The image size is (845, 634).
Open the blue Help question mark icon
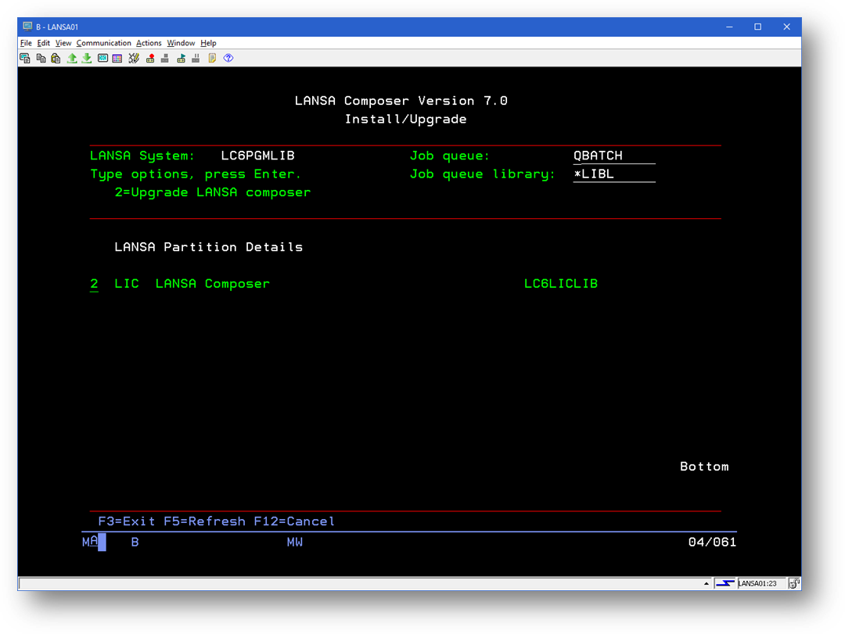pos(228,58)
